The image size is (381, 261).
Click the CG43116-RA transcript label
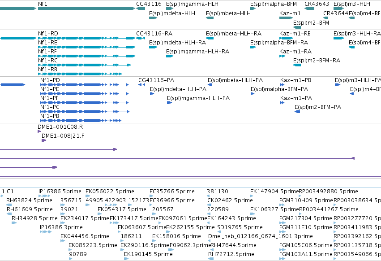coord(154,34)
